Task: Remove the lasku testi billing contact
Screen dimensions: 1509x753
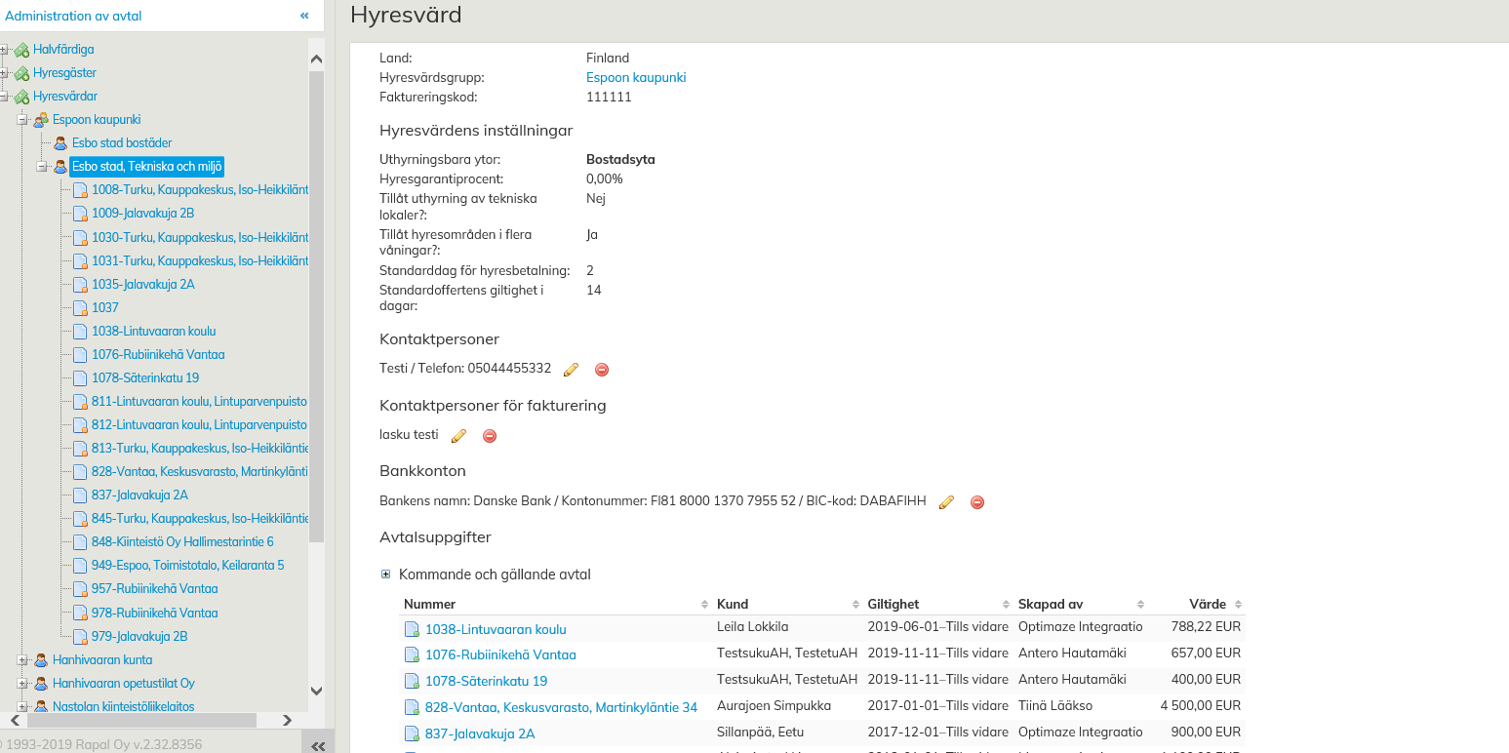Action: tap(490, 436)
